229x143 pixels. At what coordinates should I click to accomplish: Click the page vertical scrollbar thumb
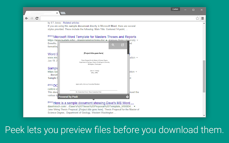204,76
